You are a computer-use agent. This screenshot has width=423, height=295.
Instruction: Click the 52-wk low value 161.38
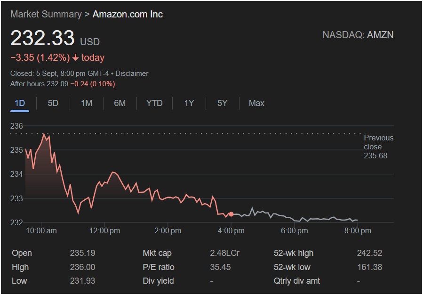[369, 267]
